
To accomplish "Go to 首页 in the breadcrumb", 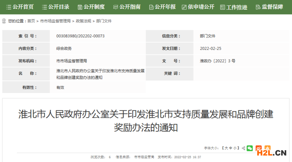I will click(31, 21).
